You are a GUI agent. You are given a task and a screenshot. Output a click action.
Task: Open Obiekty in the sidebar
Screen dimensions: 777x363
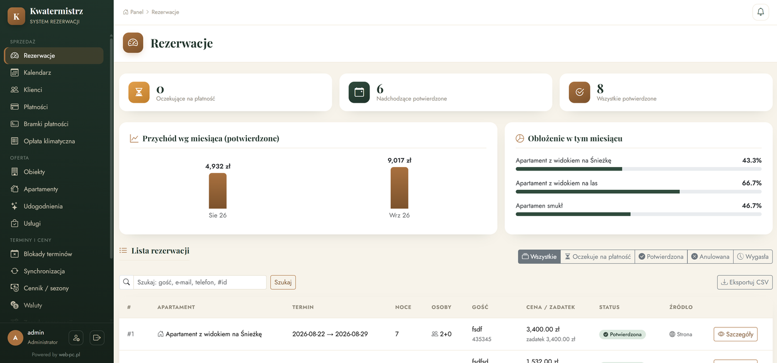(54, 172)
